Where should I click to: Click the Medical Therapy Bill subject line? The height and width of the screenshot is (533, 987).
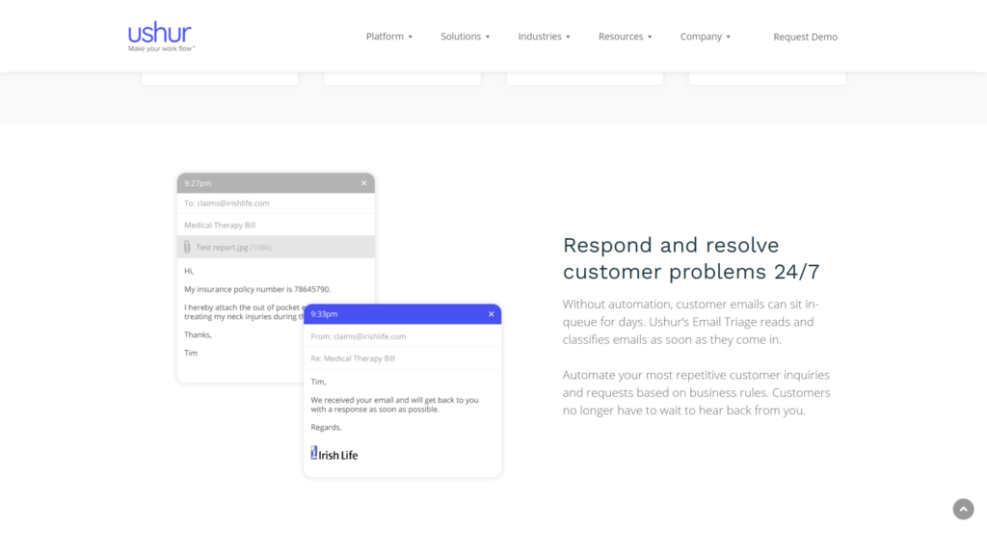tap(220, 226)
